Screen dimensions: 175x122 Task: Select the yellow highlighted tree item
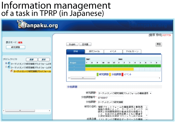[x=32, y=71]
